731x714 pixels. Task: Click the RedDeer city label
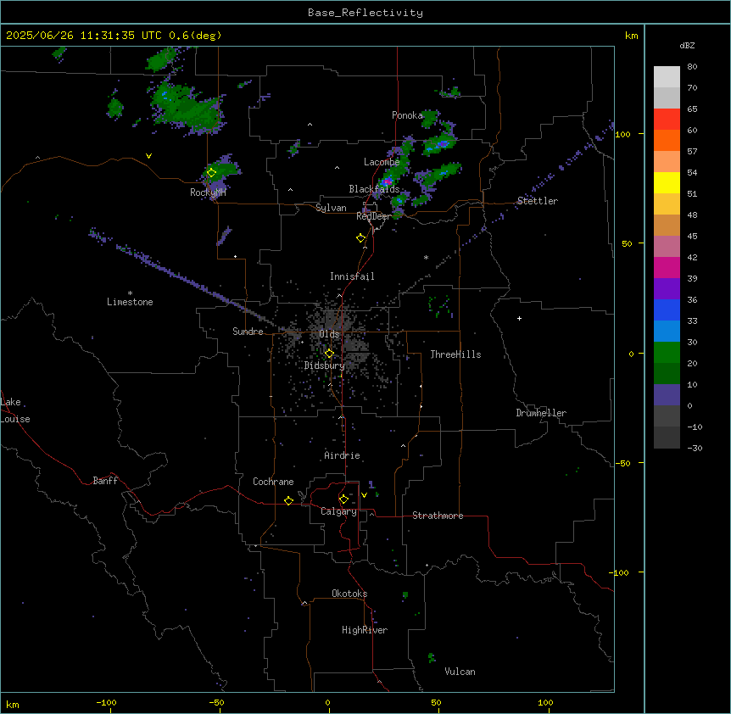(374, 216)
